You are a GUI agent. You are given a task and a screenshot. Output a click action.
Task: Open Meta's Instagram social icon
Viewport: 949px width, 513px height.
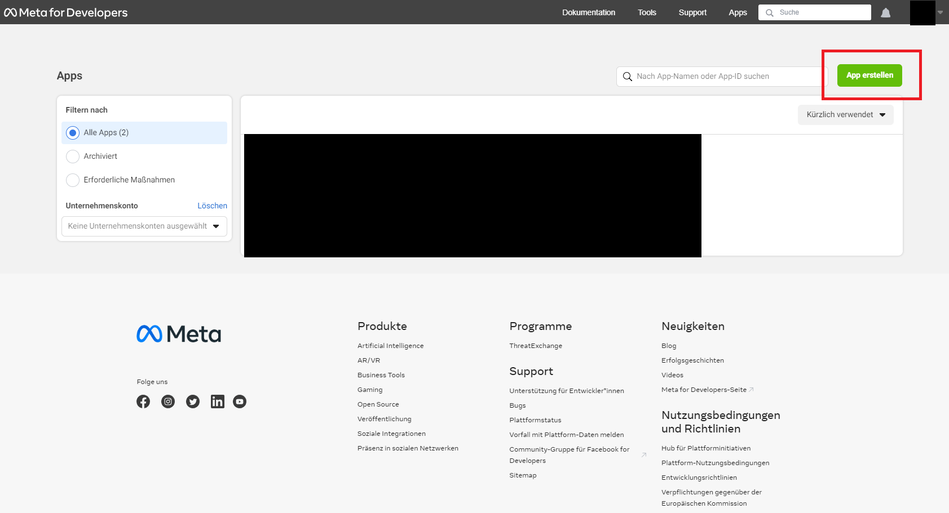168,402
